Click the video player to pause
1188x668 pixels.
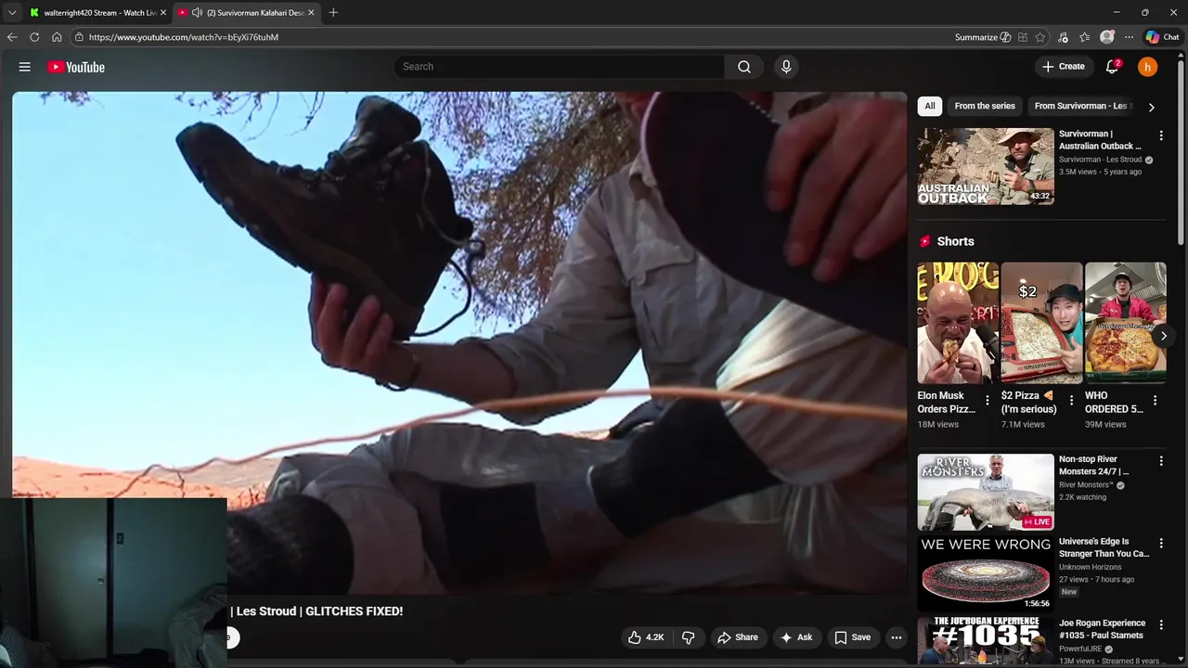coord(459,342)
